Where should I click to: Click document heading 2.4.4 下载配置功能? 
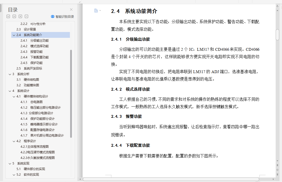131,145
